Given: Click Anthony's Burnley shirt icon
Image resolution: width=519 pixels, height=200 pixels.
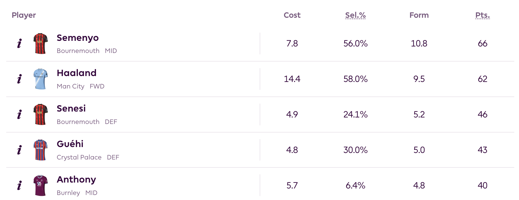Looking at the screenshot, I should coord(41,186).
